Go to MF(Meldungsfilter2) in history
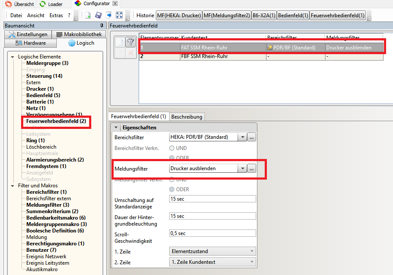Image resolution: width=393 pixels, height=275 pixels. [227, 15]
